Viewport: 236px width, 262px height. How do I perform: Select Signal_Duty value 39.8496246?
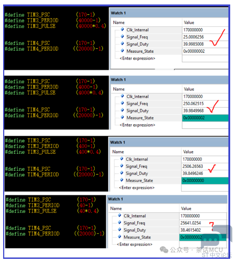pyautogui.click(x=193, y=173)
